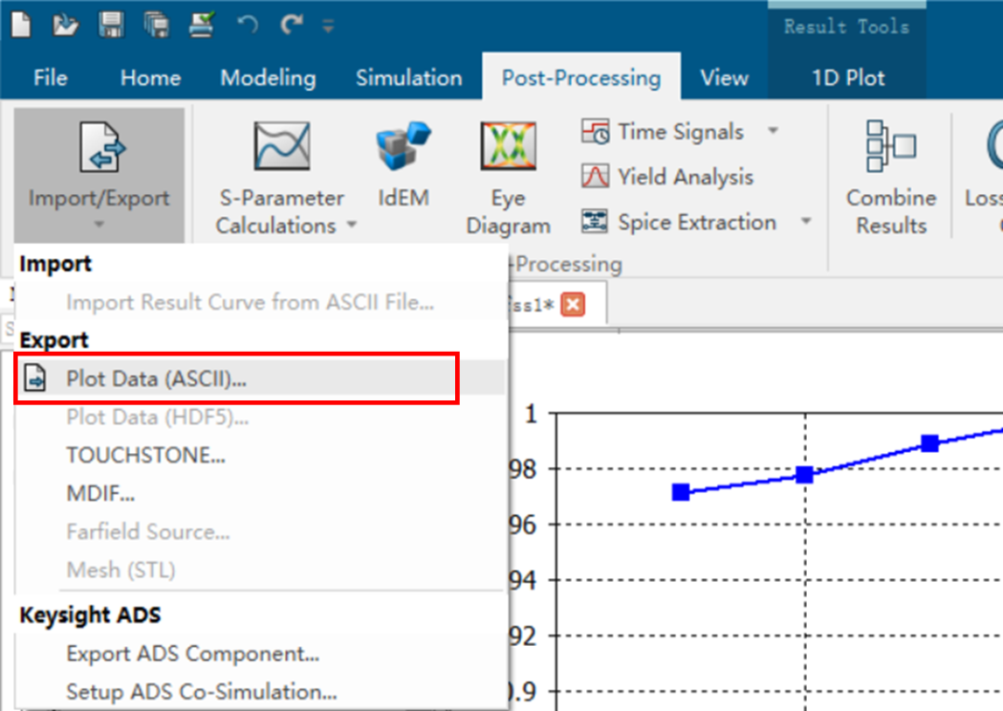Click the Time Signals icon
The image size is (1003, 711).
coord(595,131)
